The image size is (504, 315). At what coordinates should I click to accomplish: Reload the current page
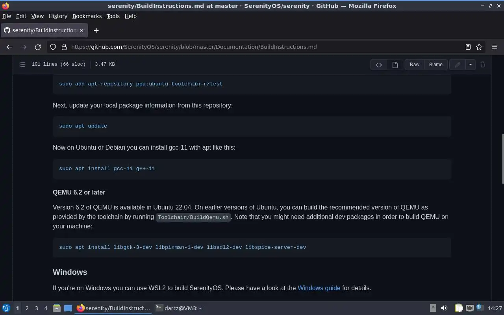38,47
